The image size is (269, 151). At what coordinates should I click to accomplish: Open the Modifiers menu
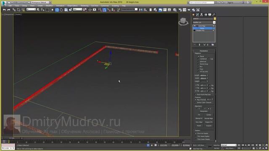[x=50, y=6]
